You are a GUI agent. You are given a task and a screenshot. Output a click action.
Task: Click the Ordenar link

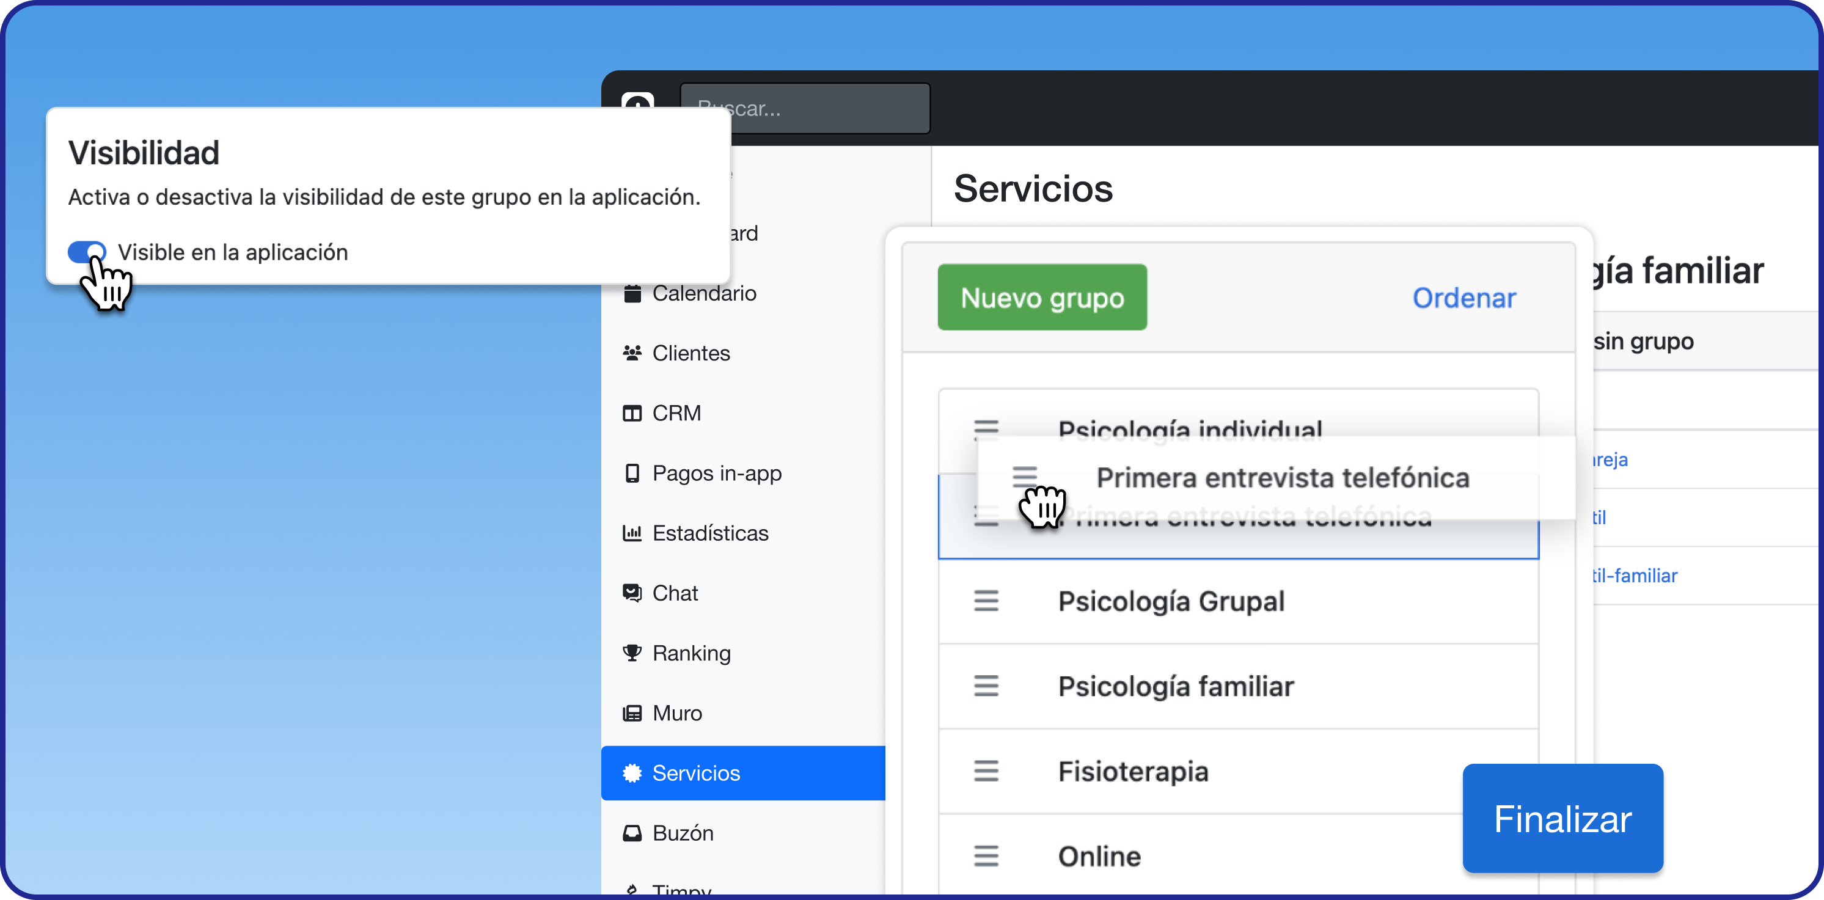[x=1463, y=298]
